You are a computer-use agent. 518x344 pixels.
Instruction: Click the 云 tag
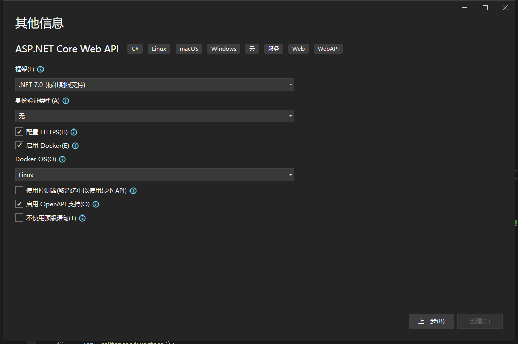coord(252,49)
